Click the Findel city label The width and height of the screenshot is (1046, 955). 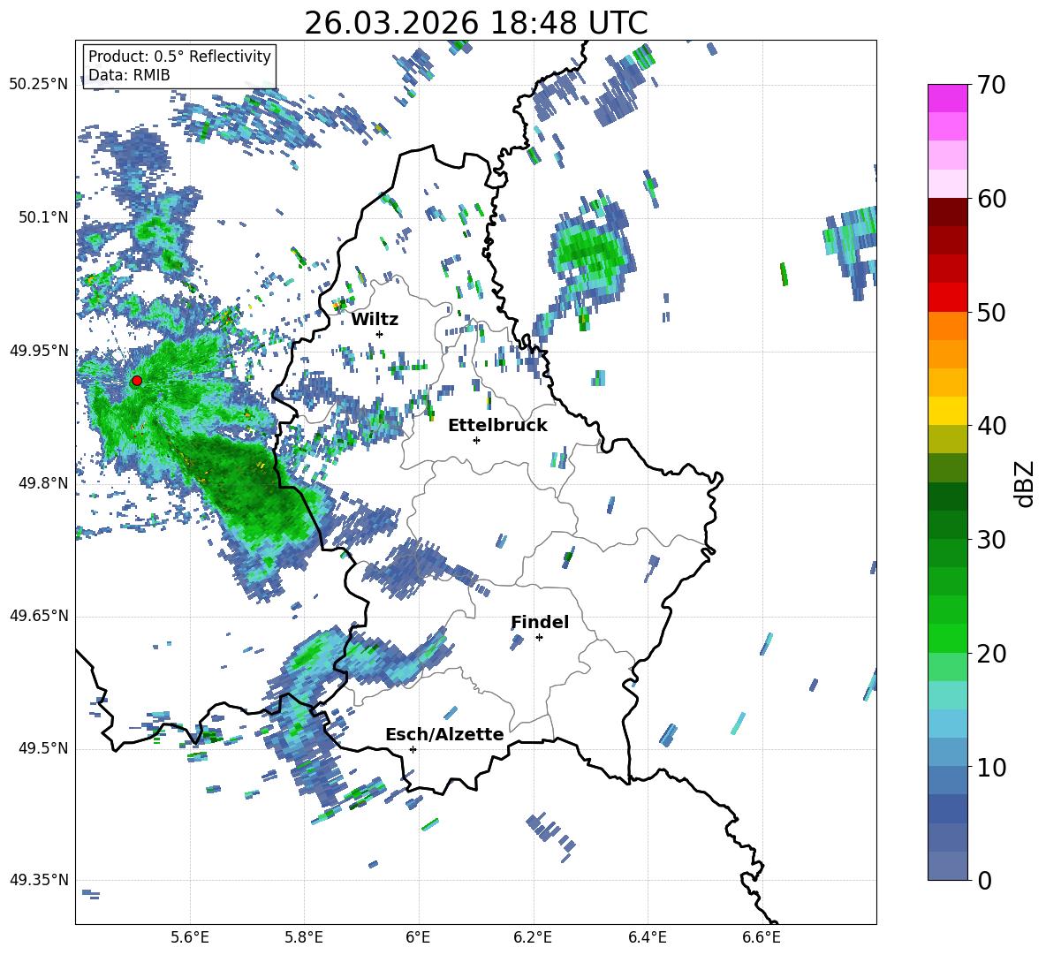540,622
